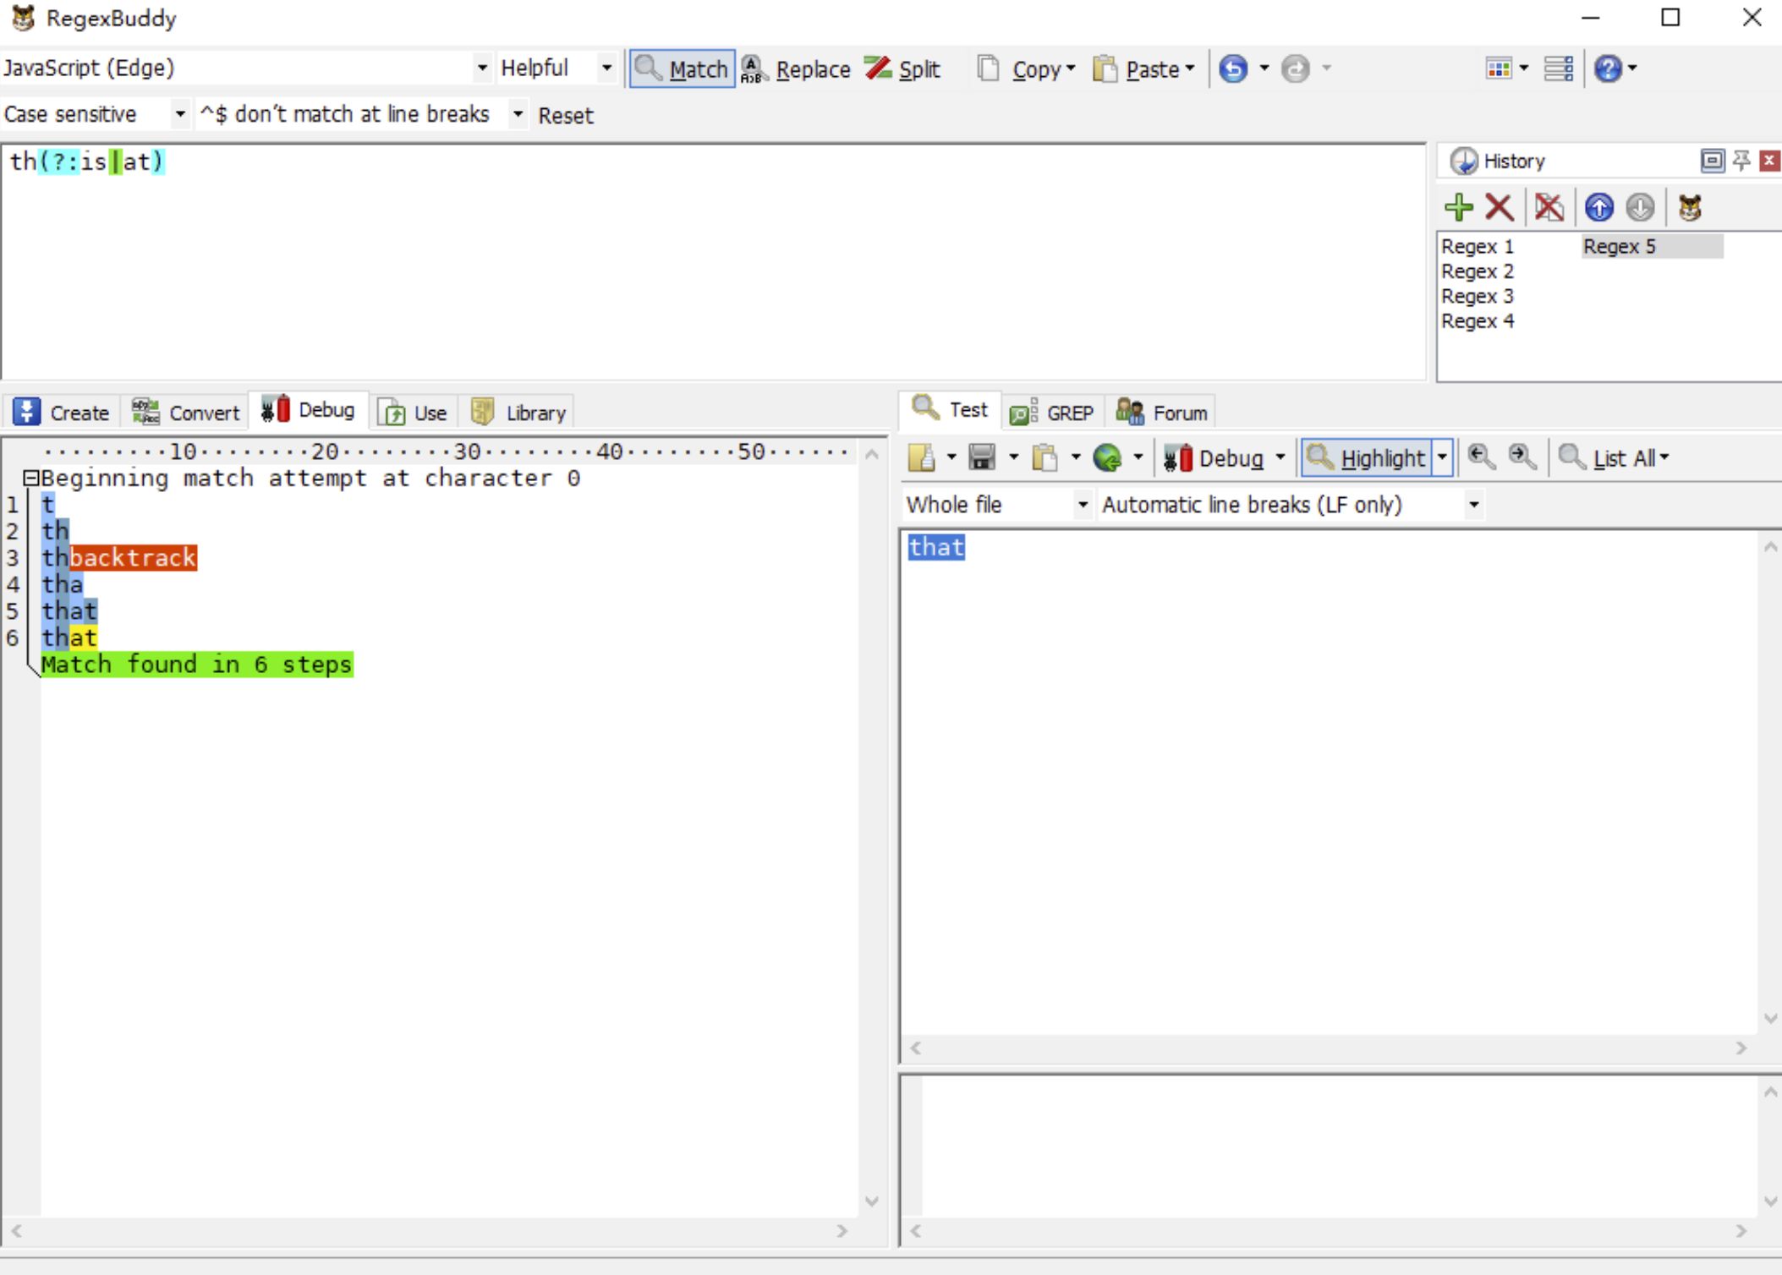
Task: Open the Help question mark icon
Action: point(1608,68)
